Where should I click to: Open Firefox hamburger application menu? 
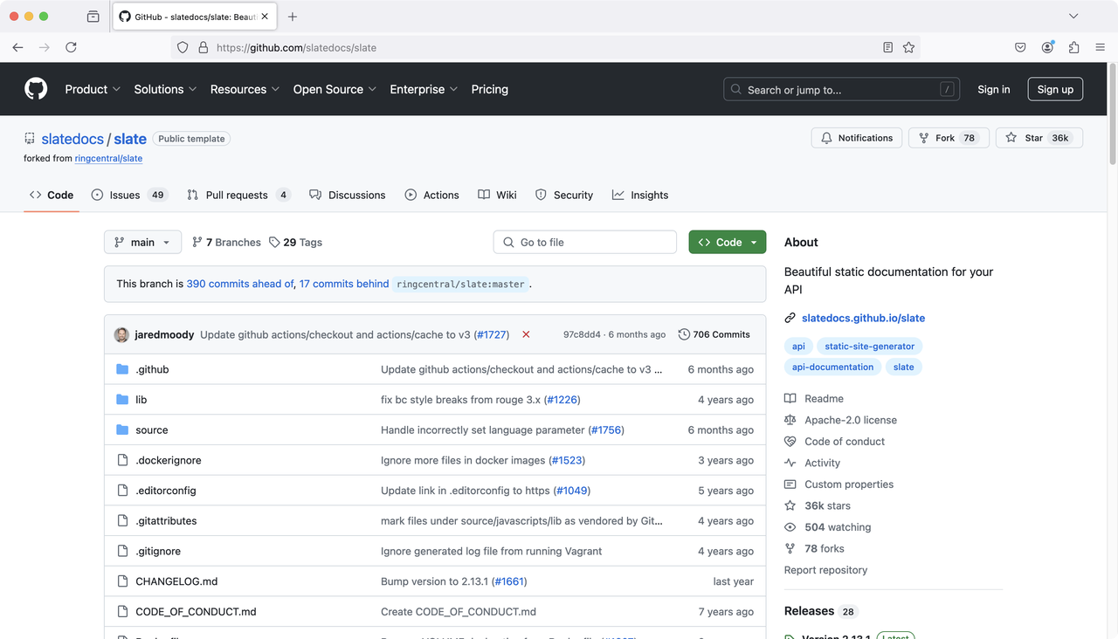[x=1100, y=47]
